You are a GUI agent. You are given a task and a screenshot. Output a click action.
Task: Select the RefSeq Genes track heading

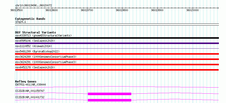tap(26, 81)
